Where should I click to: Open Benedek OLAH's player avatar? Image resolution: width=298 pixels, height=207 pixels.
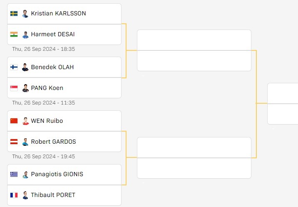pyautogui.click(x=25, y=67)
